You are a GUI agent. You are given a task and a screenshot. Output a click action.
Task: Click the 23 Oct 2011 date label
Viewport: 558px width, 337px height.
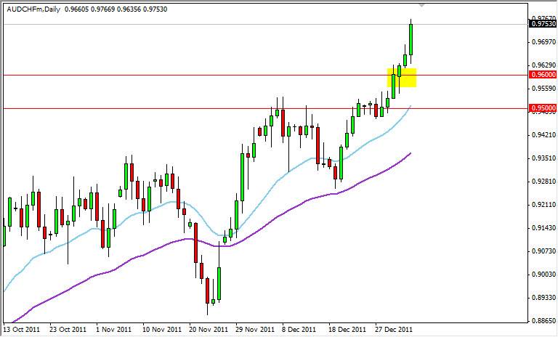pos(69,328)
